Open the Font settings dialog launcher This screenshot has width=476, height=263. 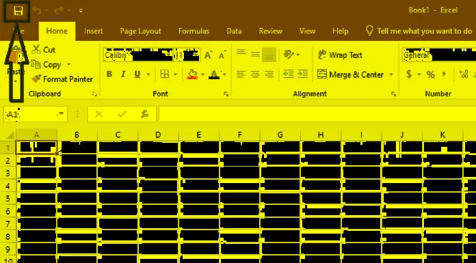[x=226, y=94]
